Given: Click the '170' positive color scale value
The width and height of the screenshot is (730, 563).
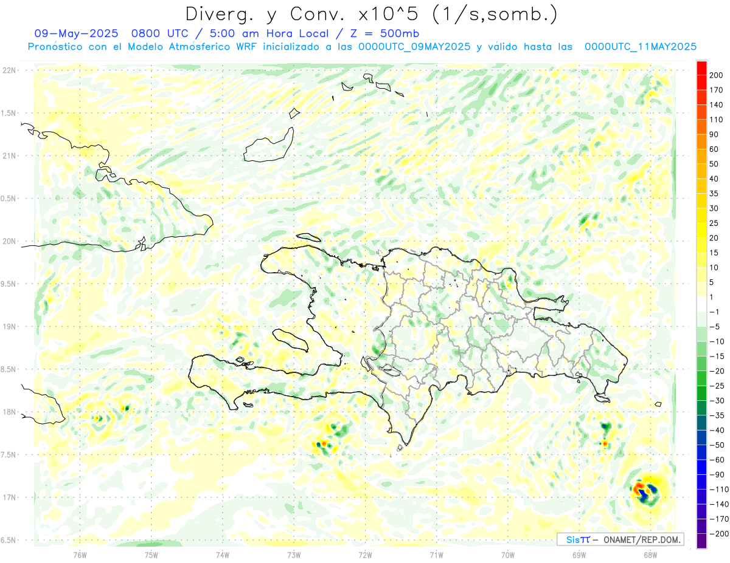Looking at the screenshot, I should pos(717,90).
